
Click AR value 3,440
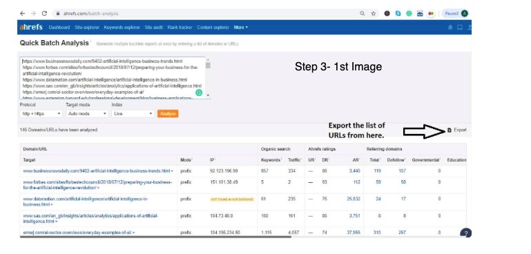[354, 171]
